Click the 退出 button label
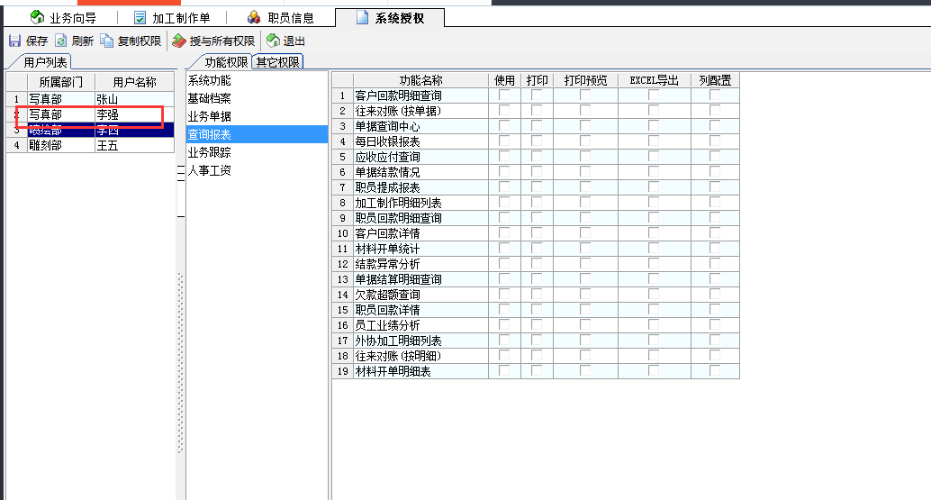Image resolution: width=931 pixels, height=500 pixels. pyautogui.click(x=294, y=41)
